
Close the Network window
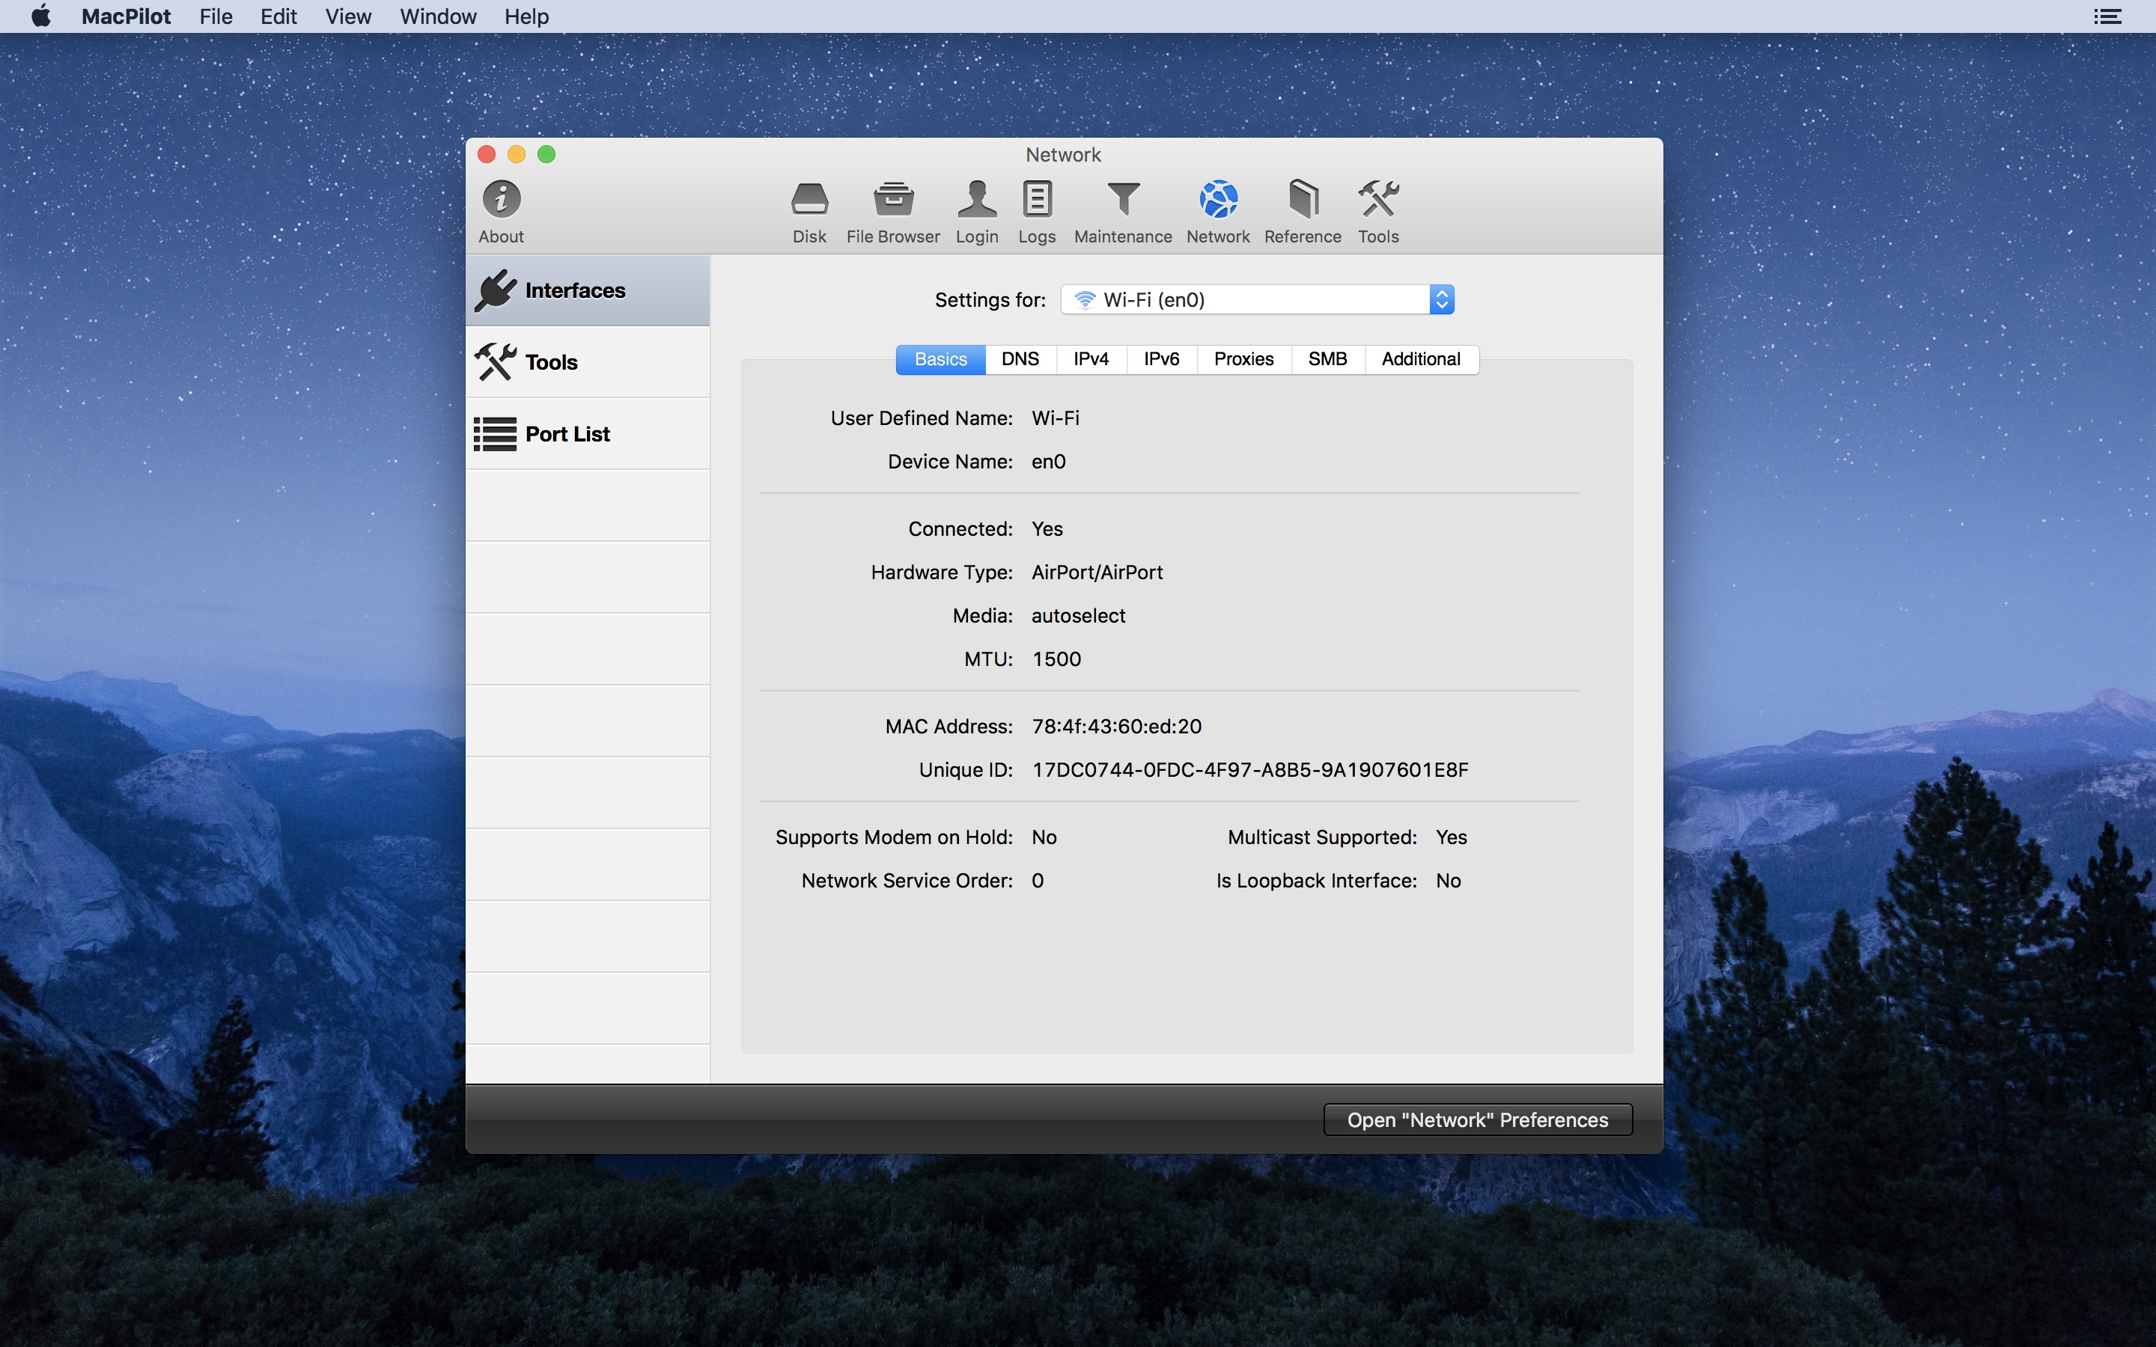[x=487, y=154]
